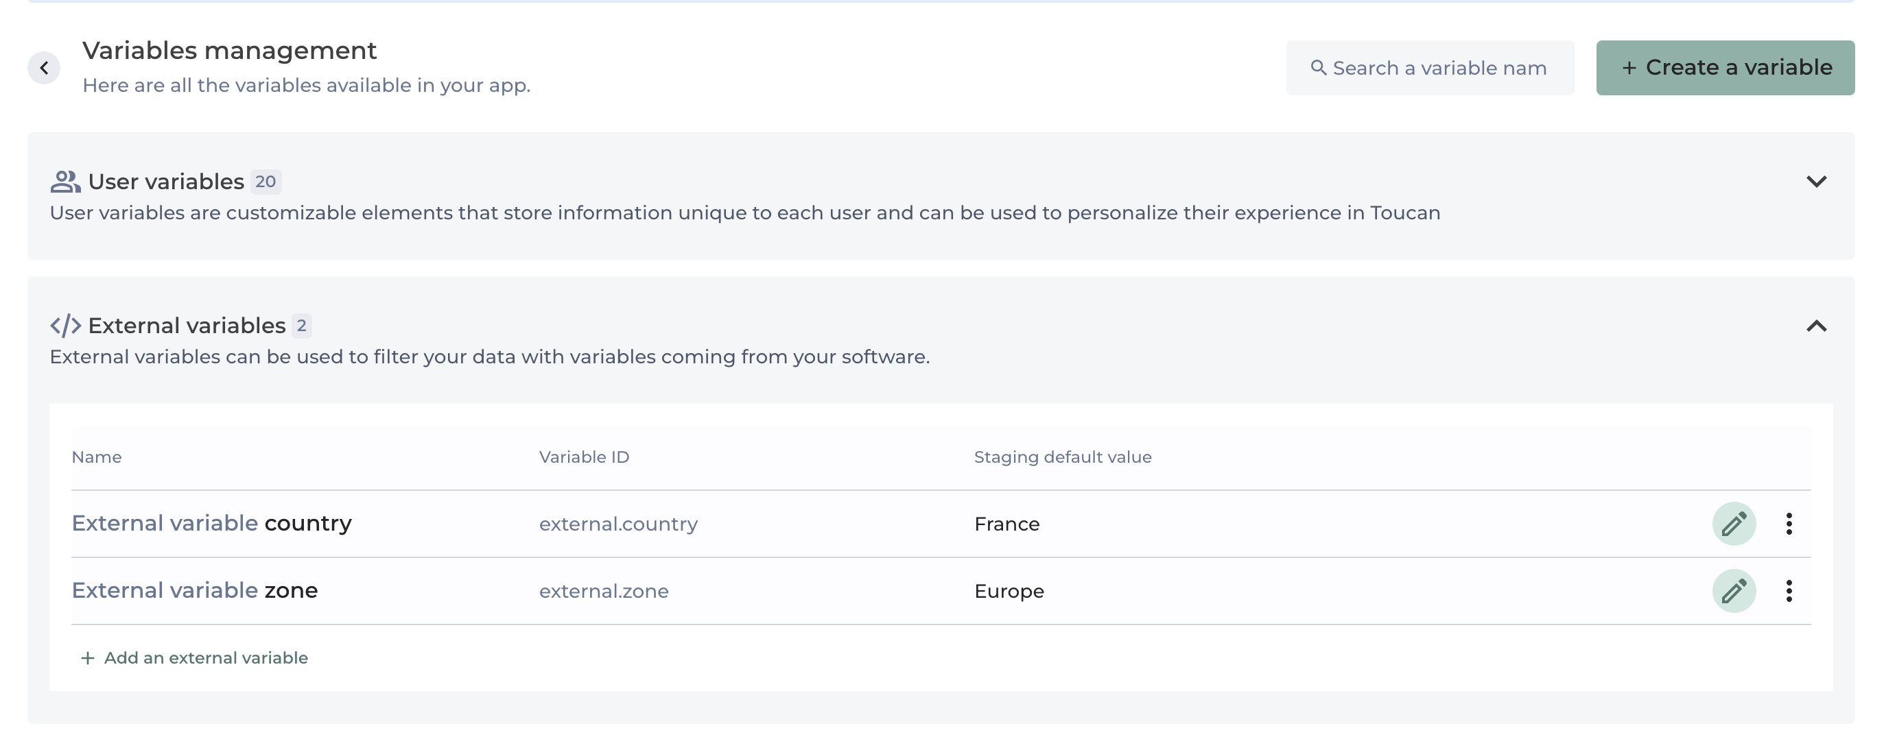The image size is (1884, 739).
Task: Open External variable zone name
Action: [195, 591]
